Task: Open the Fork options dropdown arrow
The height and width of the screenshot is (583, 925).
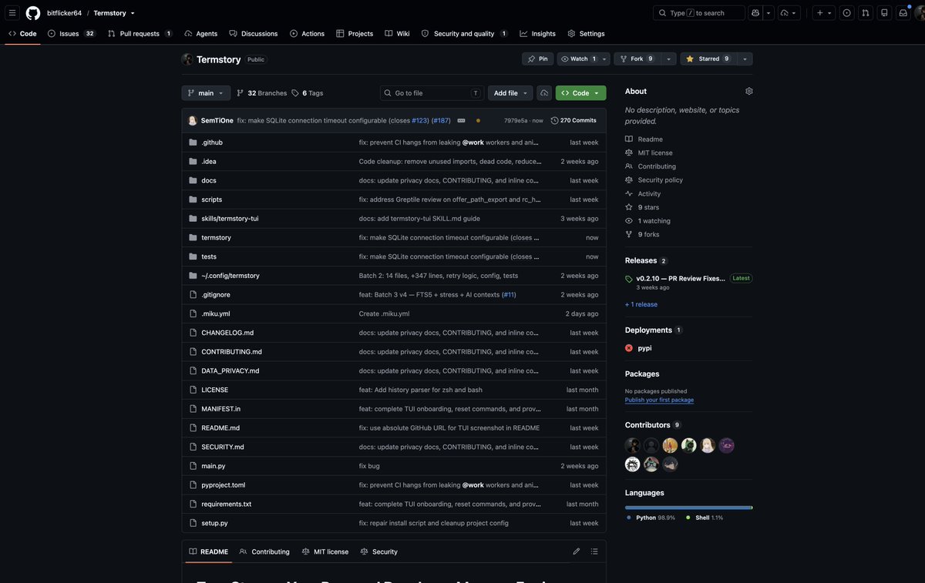Action: (x=668, y=59)
